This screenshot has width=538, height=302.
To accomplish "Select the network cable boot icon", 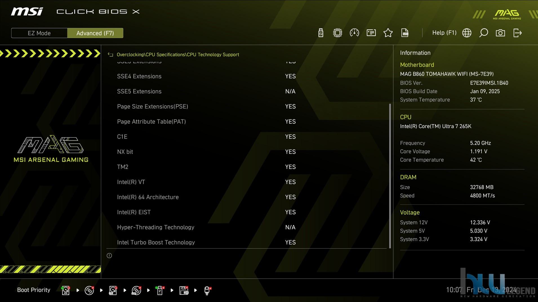I will [x=208, y=290].
